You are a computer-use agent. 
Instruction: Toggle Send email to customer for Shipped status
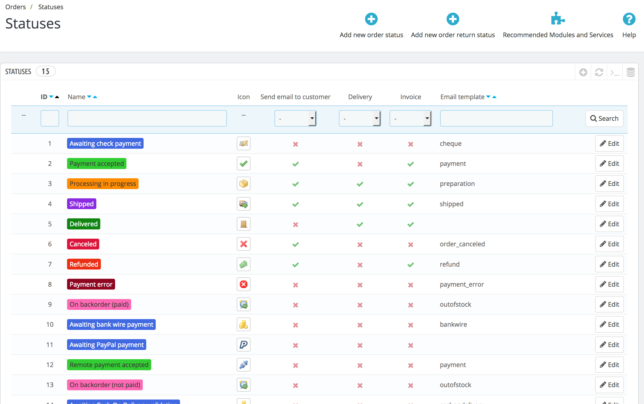tap(296, 204)
